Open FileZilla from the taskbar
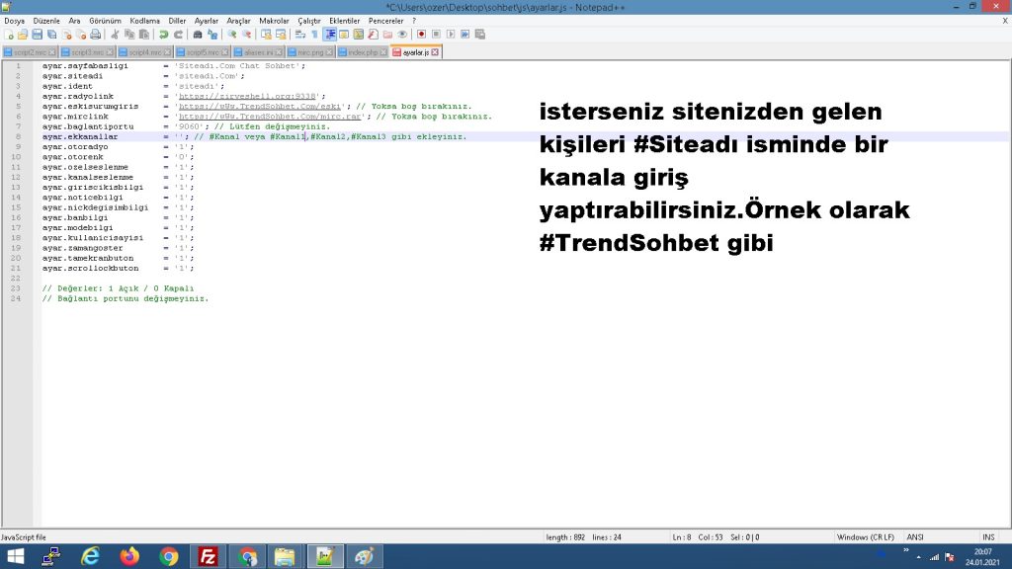The width and height of the screenshot is (1012, 569). [x=208, y=556]
